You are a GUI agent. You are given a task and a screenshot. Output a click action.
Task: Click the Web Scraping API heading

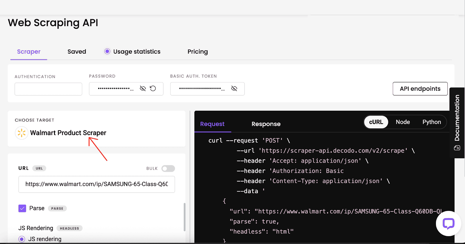click(53, 23)
